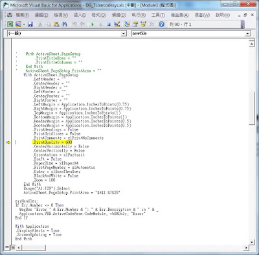Image resolution: width=259 pixels, height=255 pixels.
Task: Click the yellow execution arrow in the margin
Action: pos(8,142)
